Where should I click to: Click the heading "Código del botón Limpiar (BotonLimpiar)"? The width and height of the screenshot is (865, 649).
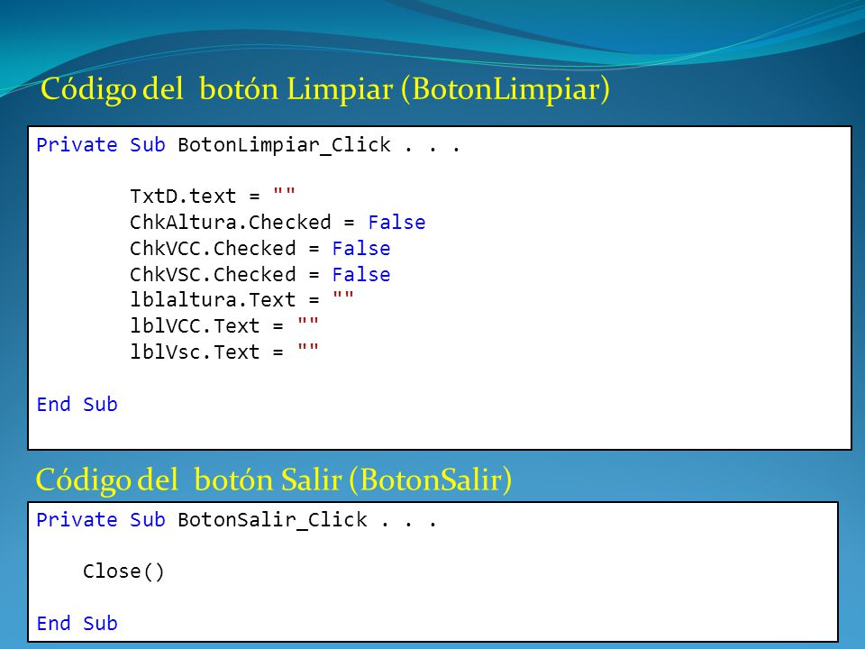coord(325,90)
